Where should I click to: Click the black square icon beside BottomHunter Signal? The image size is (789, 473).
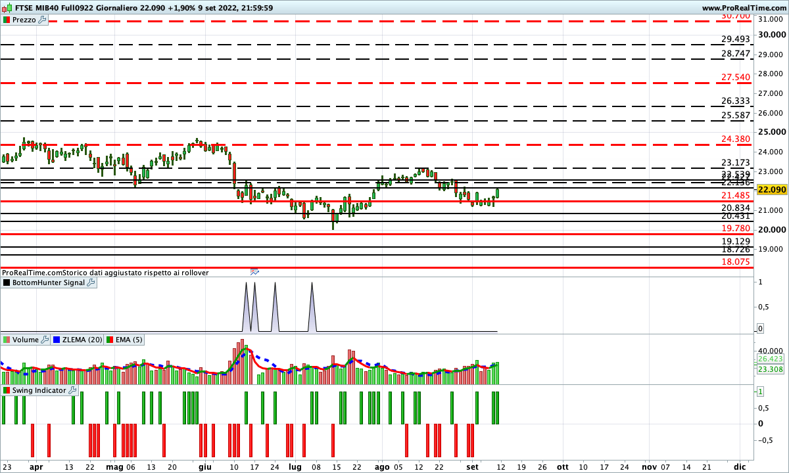pyautogui.click(x=5, y=282)
